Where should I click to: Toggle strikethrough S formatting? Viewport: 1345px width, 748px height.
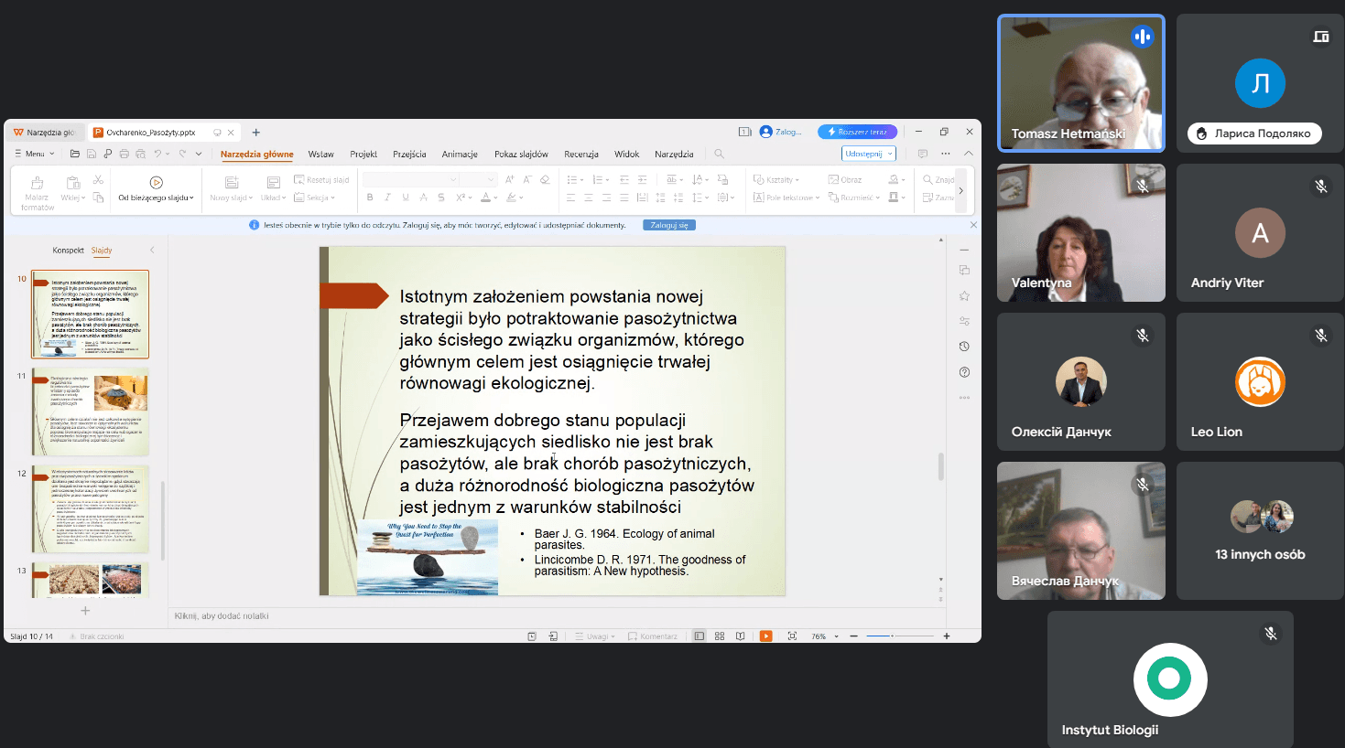pos(441,198)
